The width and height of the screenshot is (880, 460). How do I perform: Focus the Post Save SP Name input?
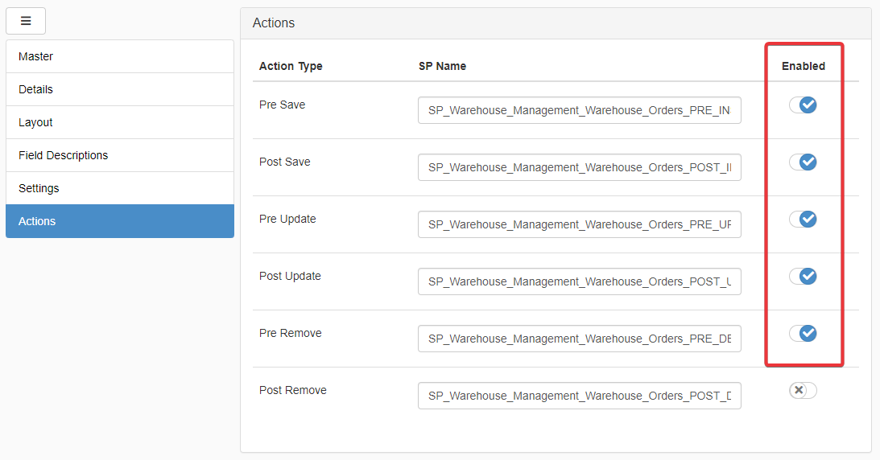point(579,167)
